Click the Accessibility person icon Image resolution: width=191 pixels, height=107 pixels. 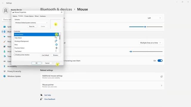(4, 66)
